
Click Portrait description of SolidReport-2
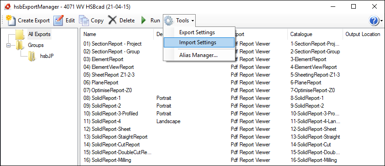click(164, 106)
